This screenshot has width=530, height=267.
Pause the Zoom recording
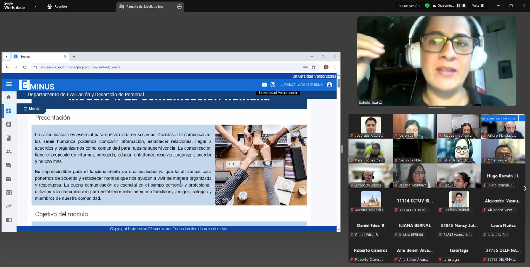(458, 6)
